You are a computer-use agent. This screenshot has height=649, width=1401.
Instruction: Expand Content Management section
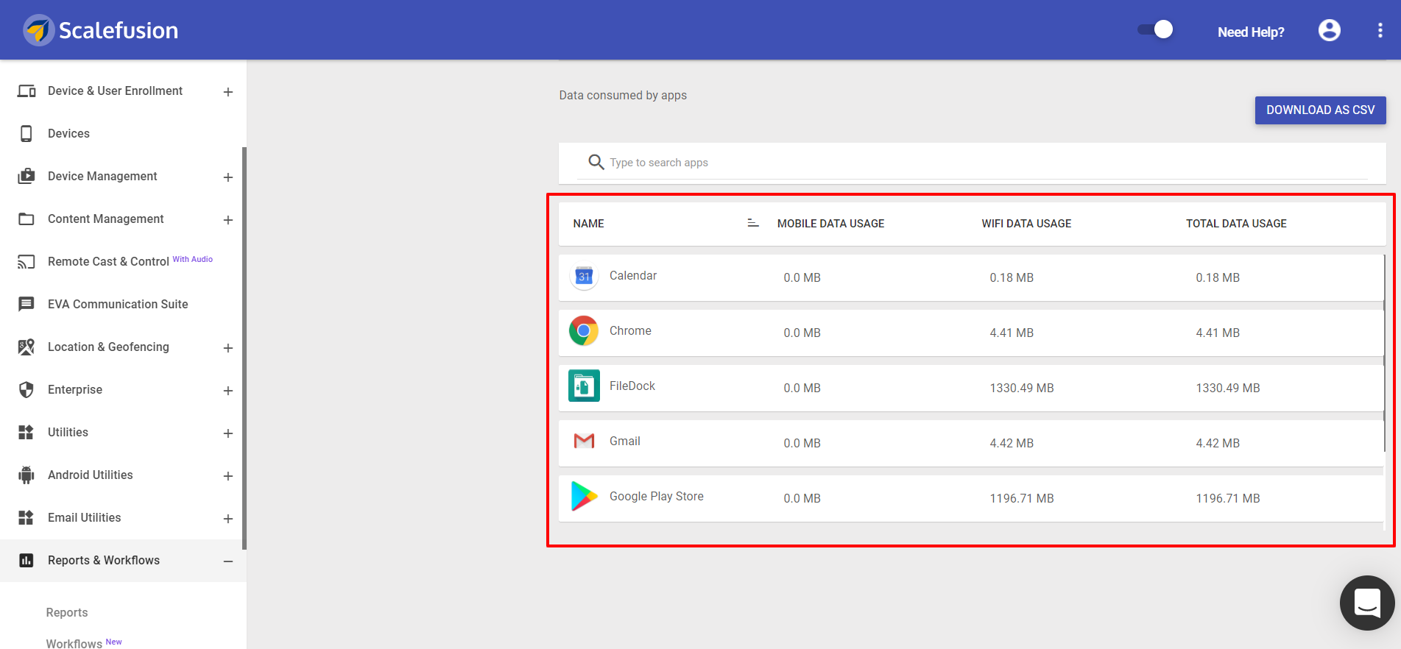(x=228, y=220)
